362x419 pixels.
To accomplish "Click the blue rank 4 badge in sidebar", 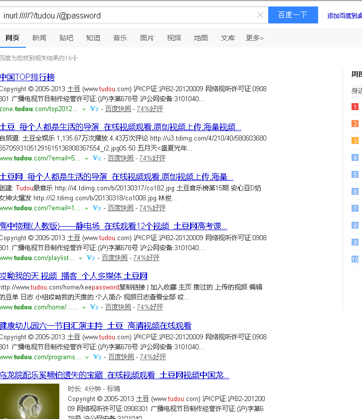I will point(355,157).
